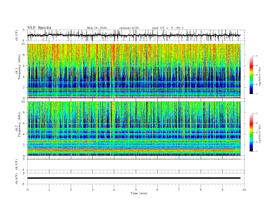Click time axis tick label "10"
Viewport: 275px width, 213px height.
click(244, 190)
